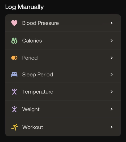Select the Temperature text label
The width and height of the screenshot is (126, 142).
(x=38, y=92)
